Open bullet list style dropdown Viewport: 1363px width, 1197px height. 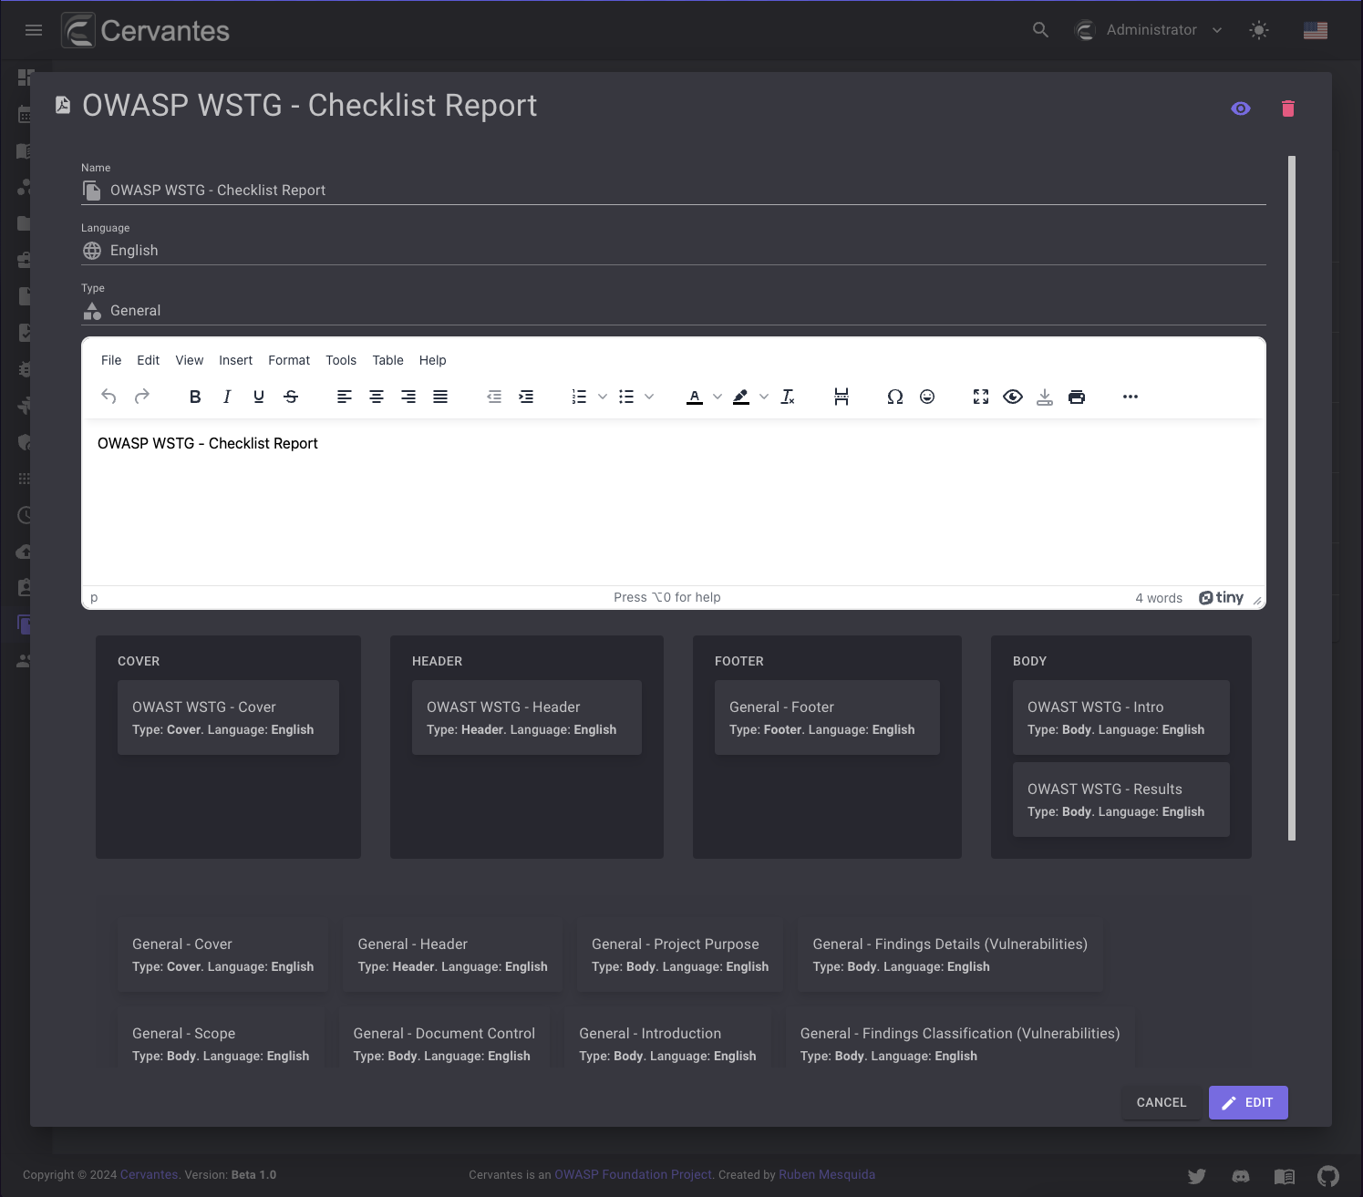pos(649,397)
